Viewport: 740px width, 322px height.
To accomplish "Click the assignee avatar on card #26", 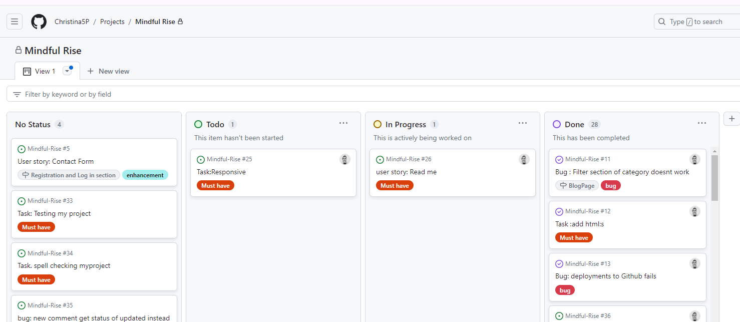I will click(524, 159).
